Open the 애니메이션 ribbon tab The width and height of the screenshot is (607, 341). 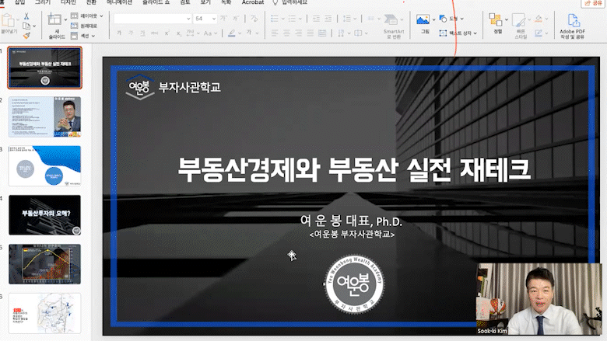pos(118,3)
